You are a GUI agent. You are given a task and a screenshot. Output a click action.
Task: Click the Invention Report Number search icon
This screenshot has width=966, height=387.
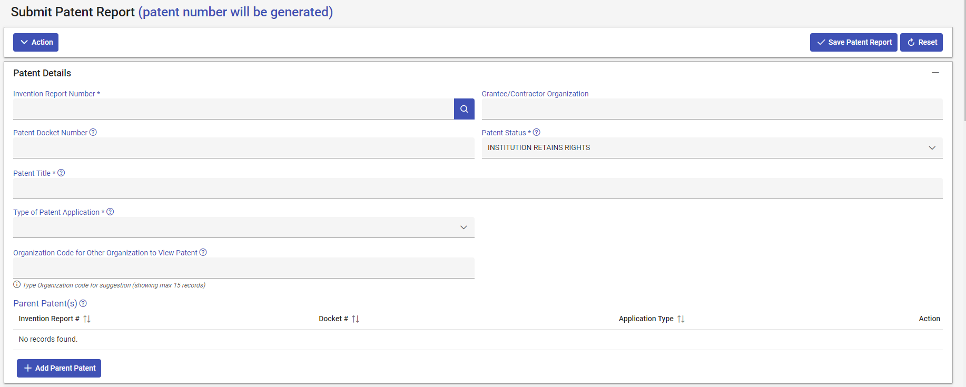coord(464,109)
